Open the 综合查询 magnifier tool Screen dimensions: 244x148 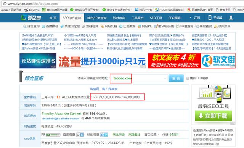pos(31,26)
